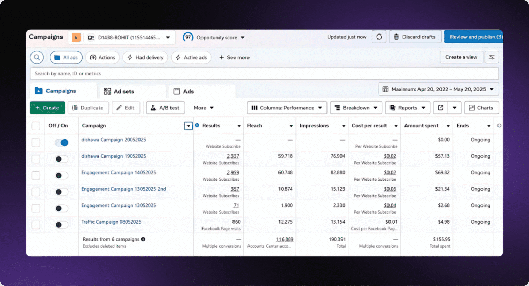Open the Breakdown dropdown menu
529x286 pixels.
click(355, 108)
